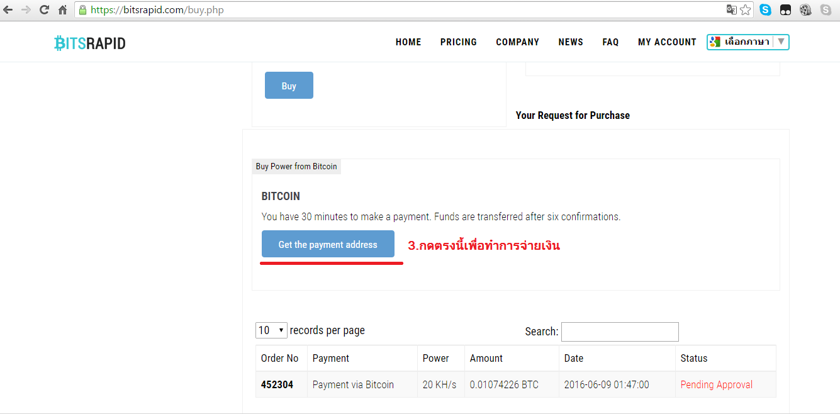Sort table by Date column header

617,358
